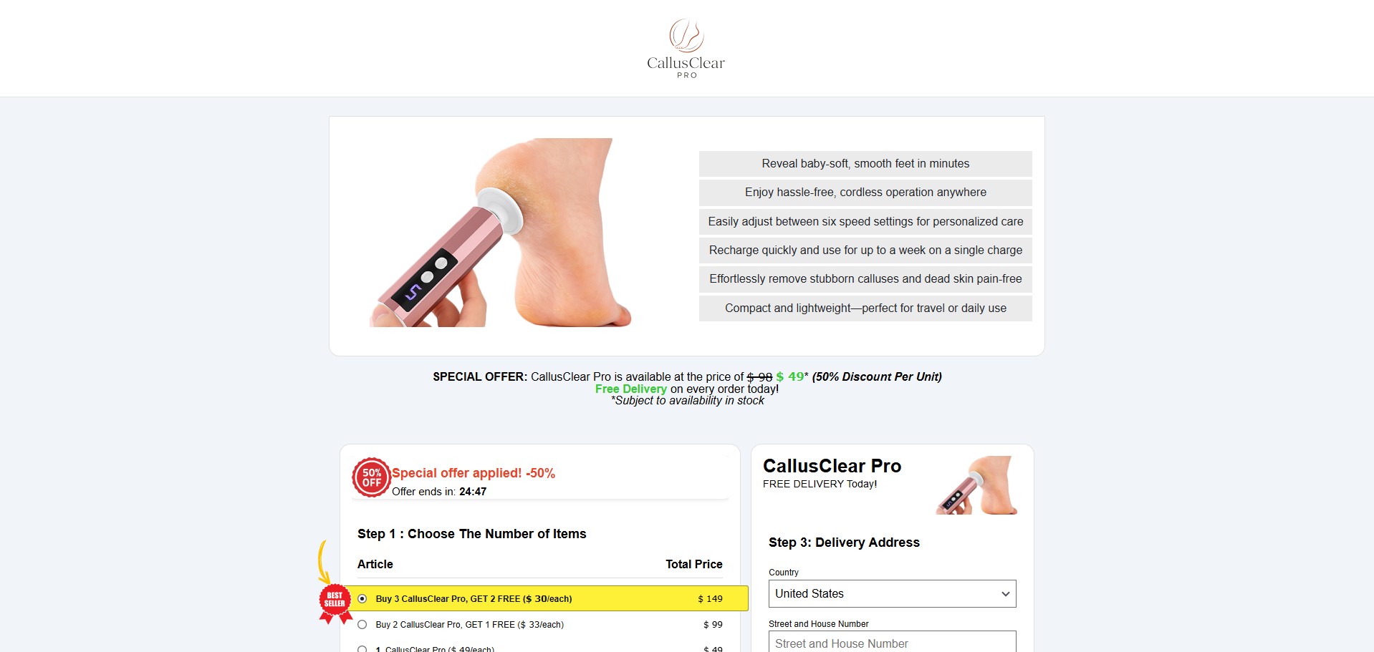
Task: Click the CallusClear PRO logo
Action: (686, 48)
